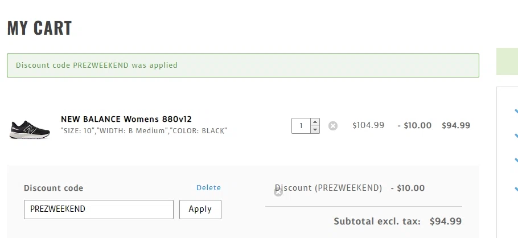Decrease quantity with the down arrow

click(x=315, y=130)
